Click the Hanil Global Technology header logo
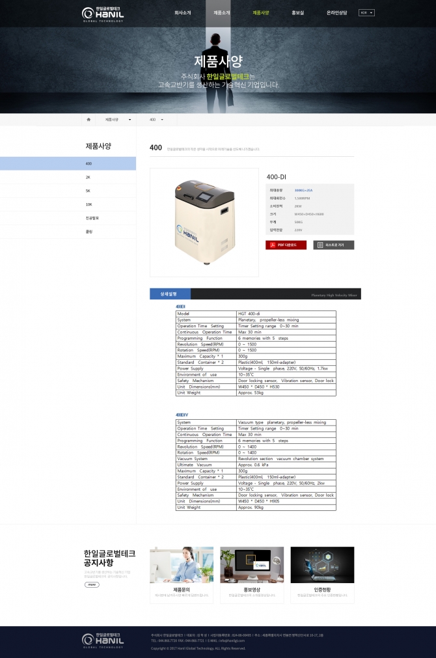The width and height of the screenshot is (436, 658). tap(103, 14)
